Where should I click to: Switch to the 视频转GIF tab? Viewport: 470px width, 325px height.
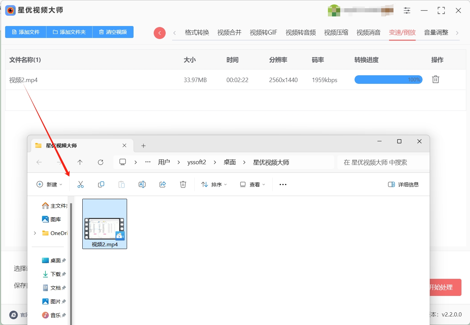[263, 32]
